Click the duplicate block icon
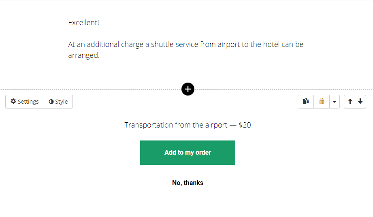373x217 pixels. coord(306,102)
